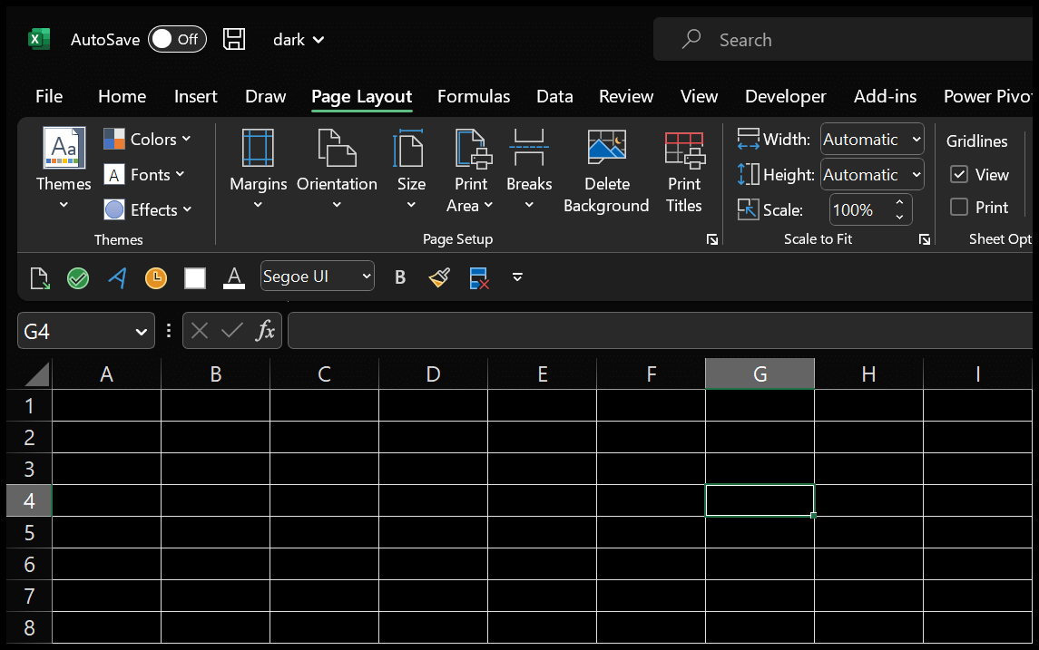Open Customize Quick Access Toolbar arrow

tap(517, 277)
